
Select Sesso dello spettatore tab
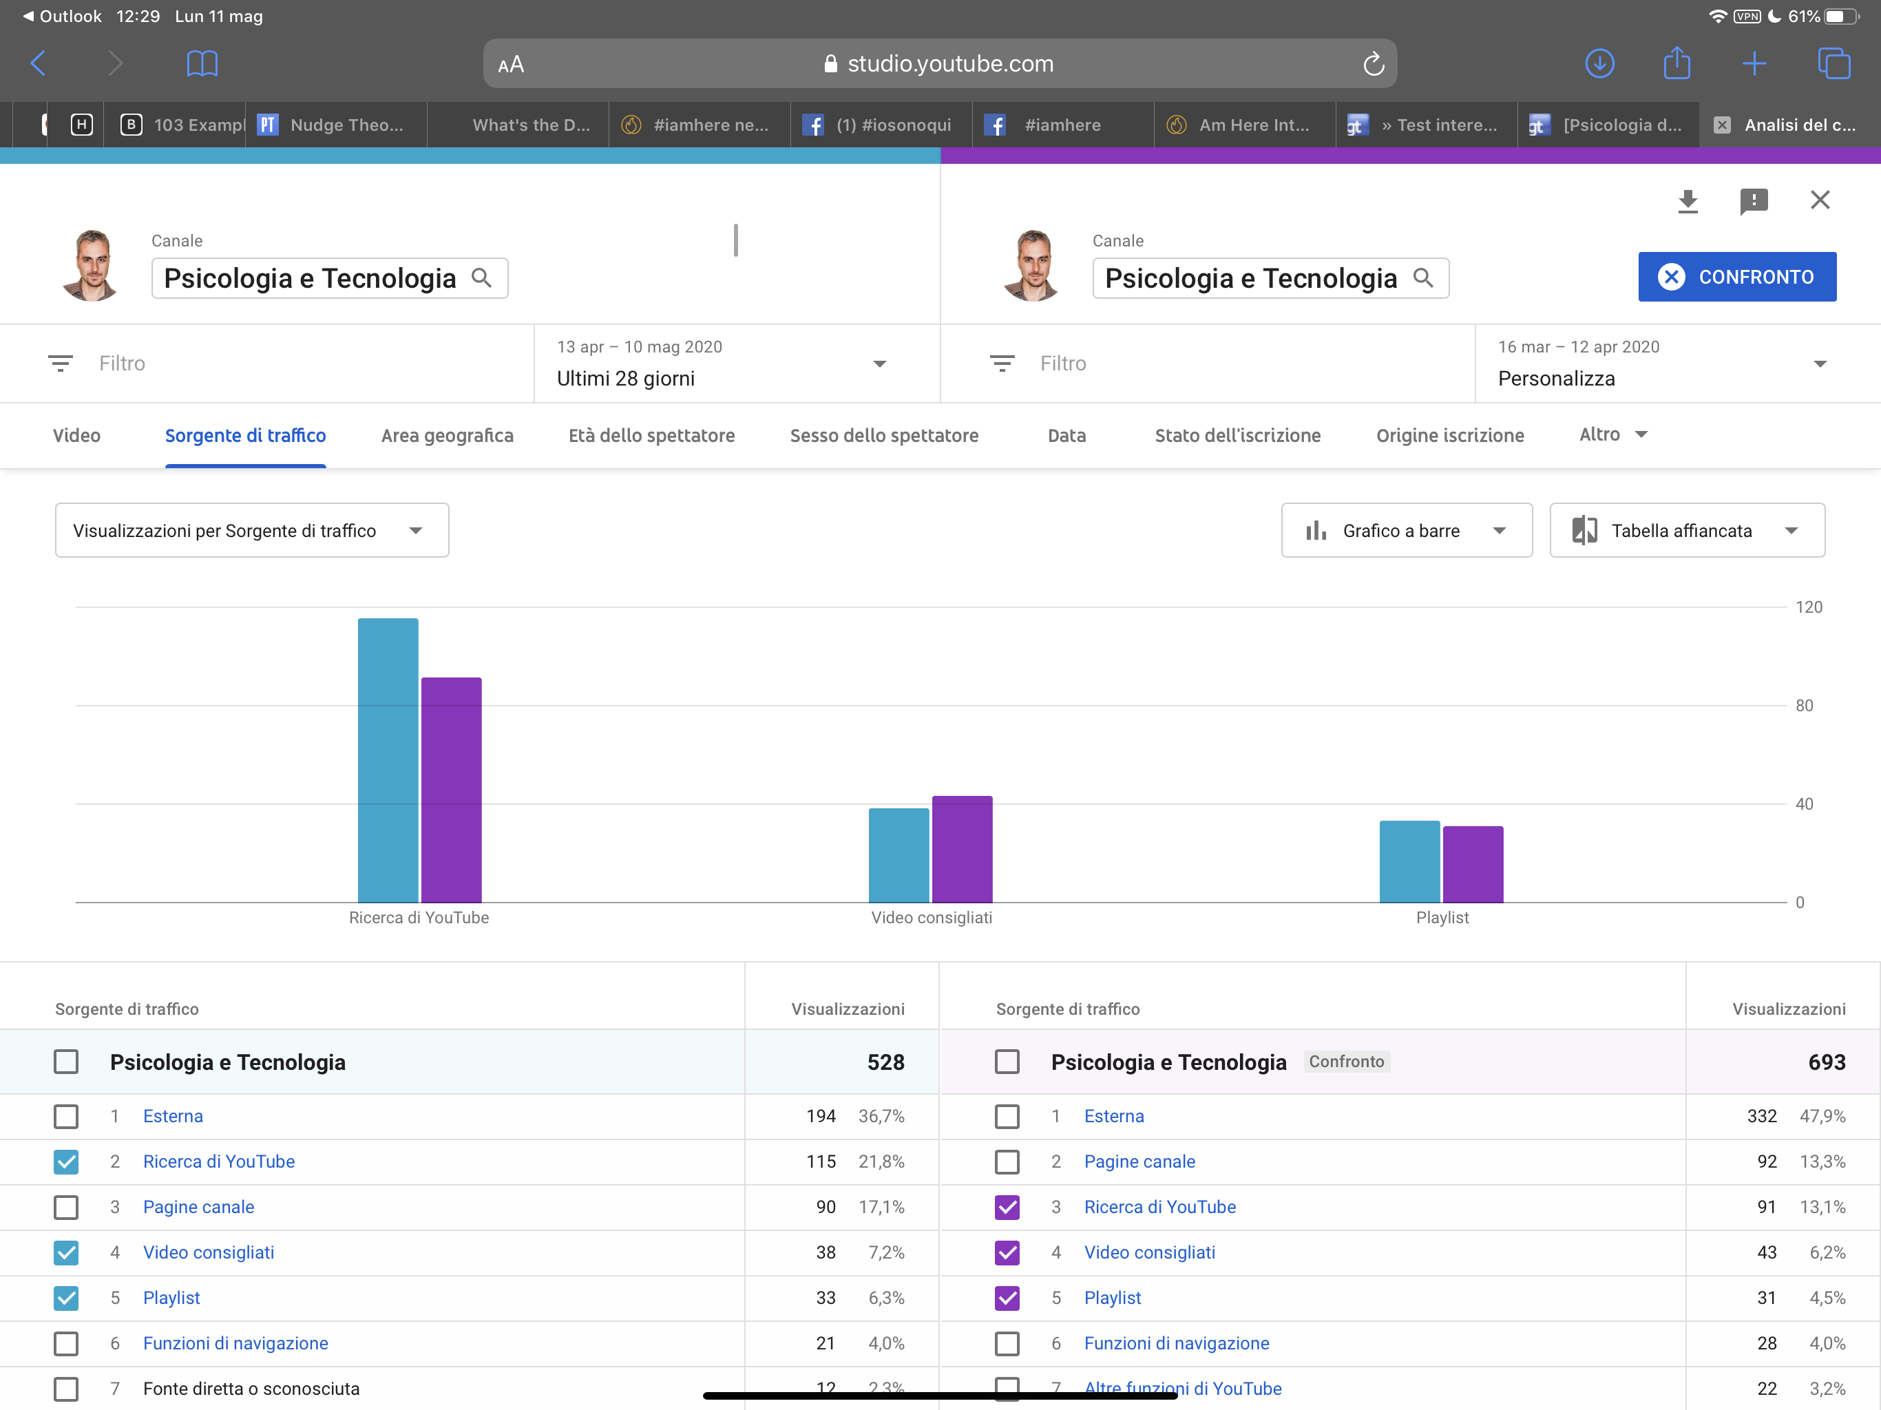click(x=884, y=435)
